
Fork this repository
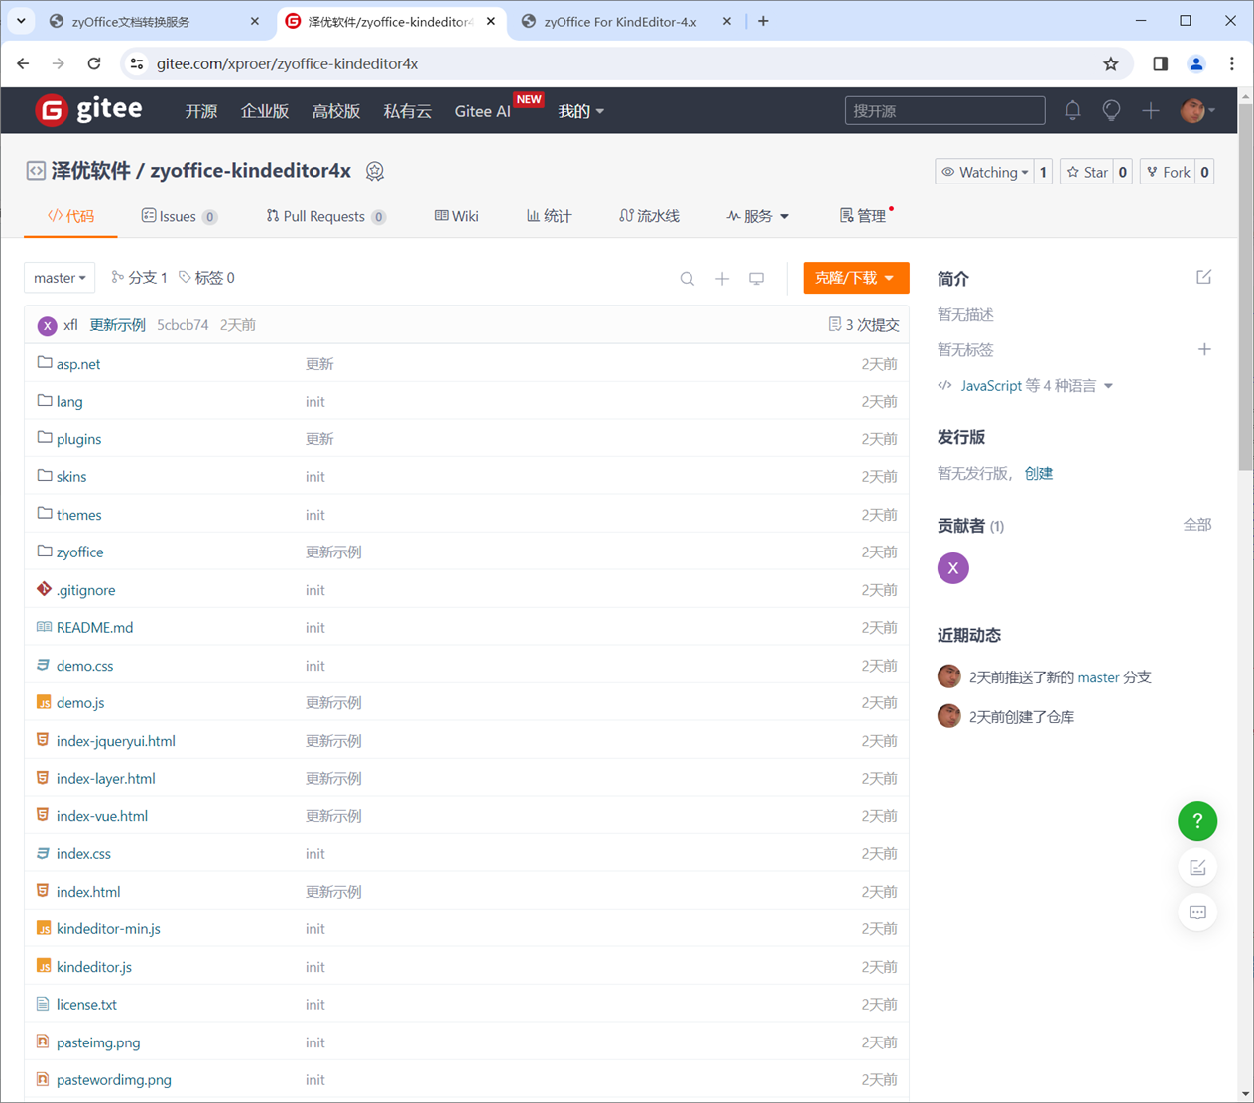[1171, 171]
